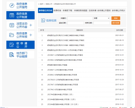The width and height of the screenshot is (135, 108).
Task: Open 政府信息公开制度 sidebar item
Action: point(20,15)
